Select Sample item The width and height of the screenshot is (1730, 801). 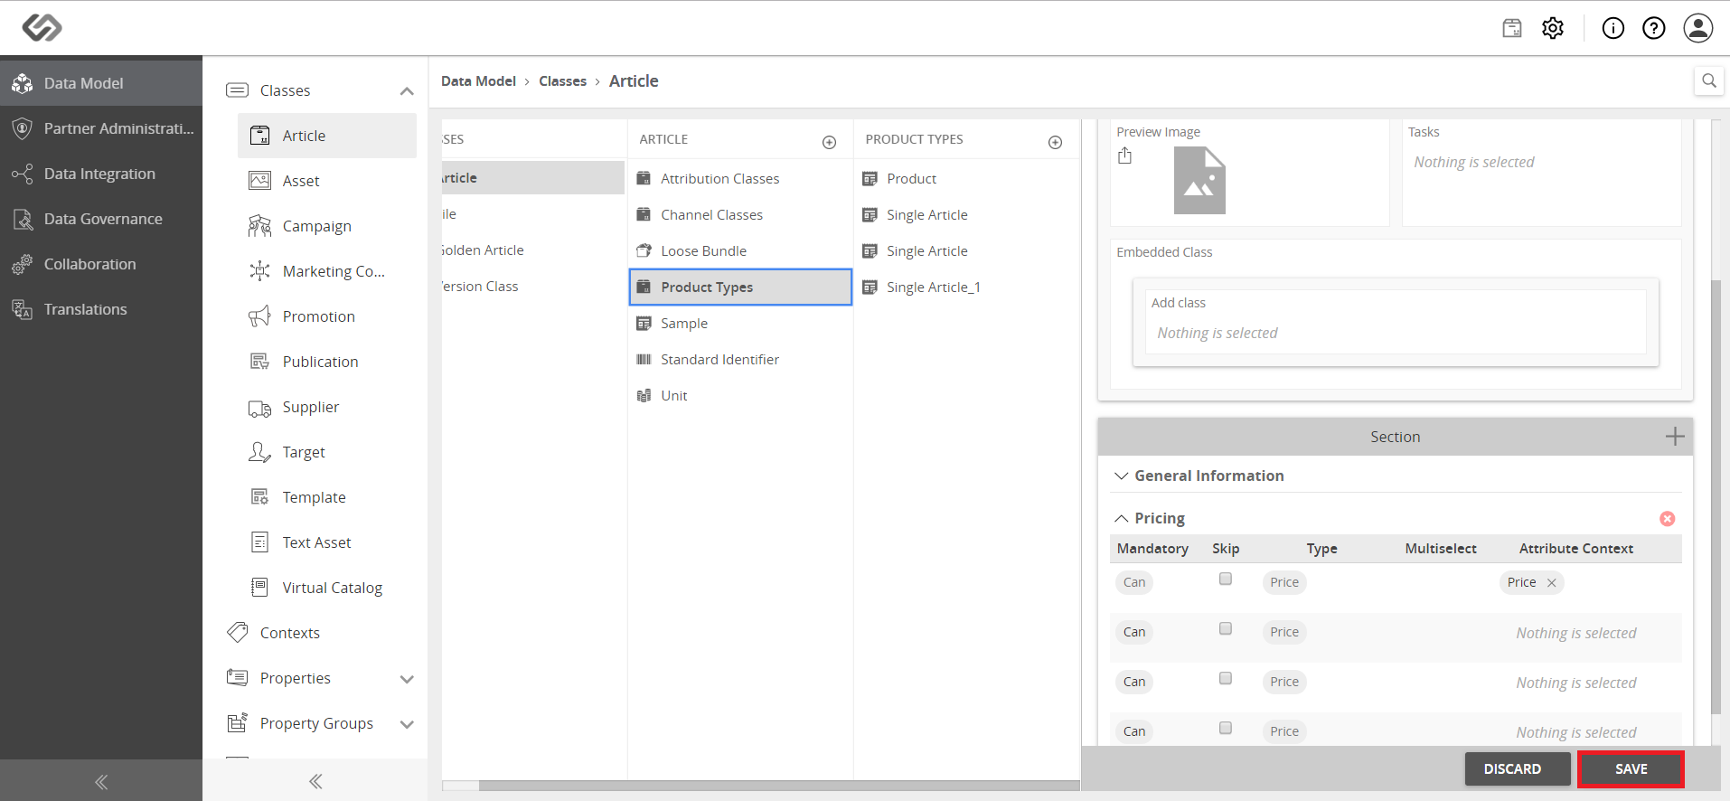click(740, 324)
